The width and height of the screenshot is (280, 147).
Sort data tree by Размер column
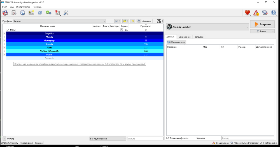pos(246,47)
